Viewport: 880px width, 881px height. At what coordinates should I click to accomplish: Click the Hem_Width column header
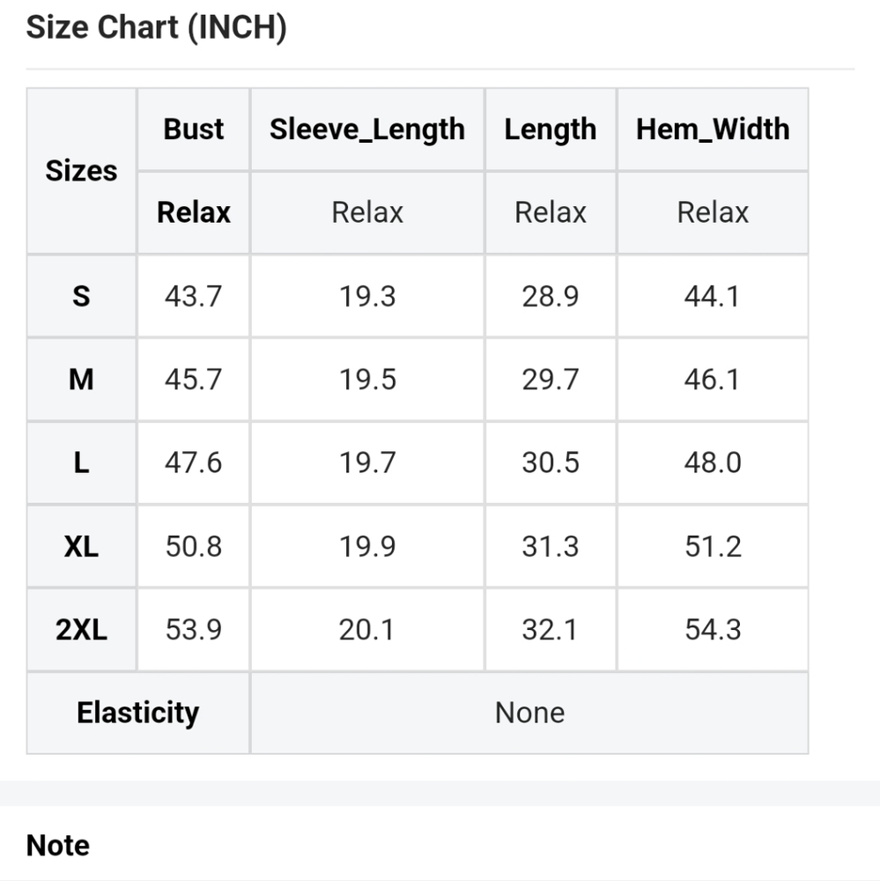point(714,130)
